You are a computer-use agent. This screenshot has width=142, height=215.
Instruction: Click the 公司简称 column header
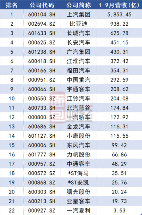(x=79, y=5)
